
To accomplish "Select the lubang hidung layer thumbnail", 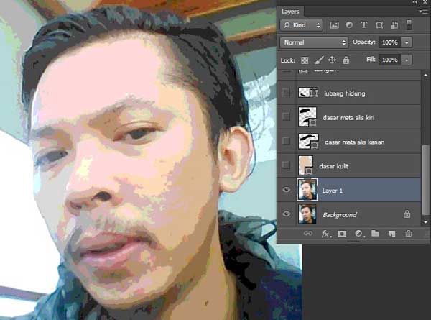I will tap(308, 93).
